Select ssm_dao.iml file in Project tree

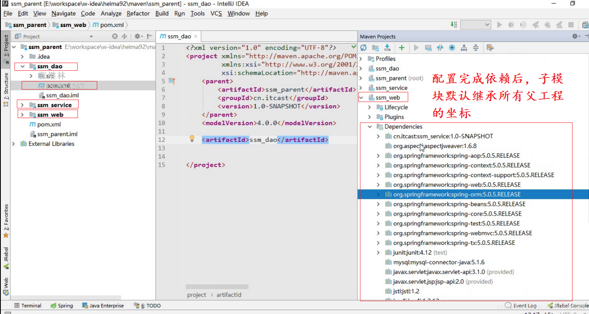(59, 95)
